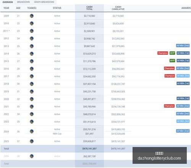Screen dimensions: 191x168
Task: Select the $55,761,216 cash total value
Action: [89, 129]
